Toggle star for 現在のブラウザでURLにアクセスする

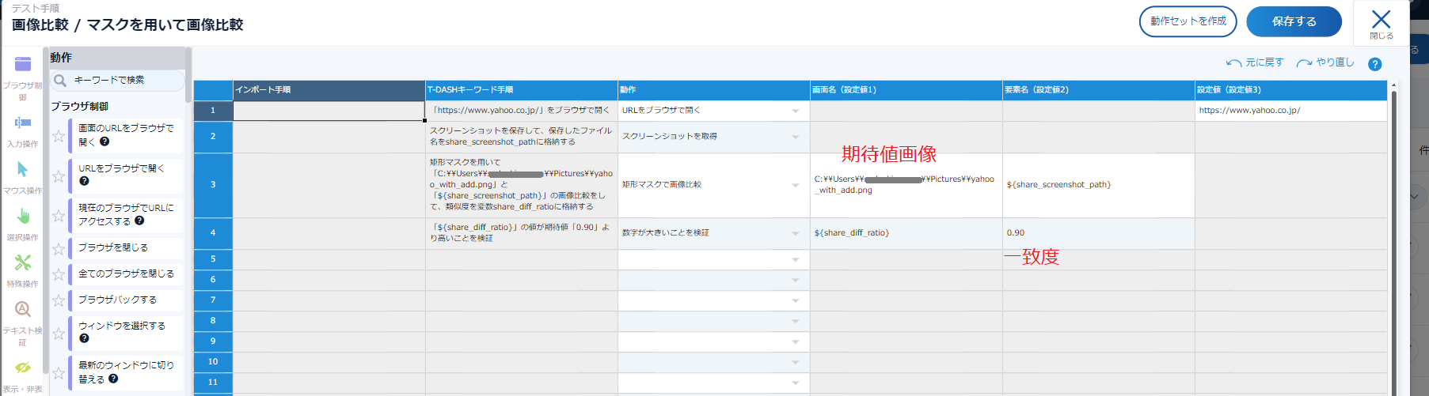point(59,215)
